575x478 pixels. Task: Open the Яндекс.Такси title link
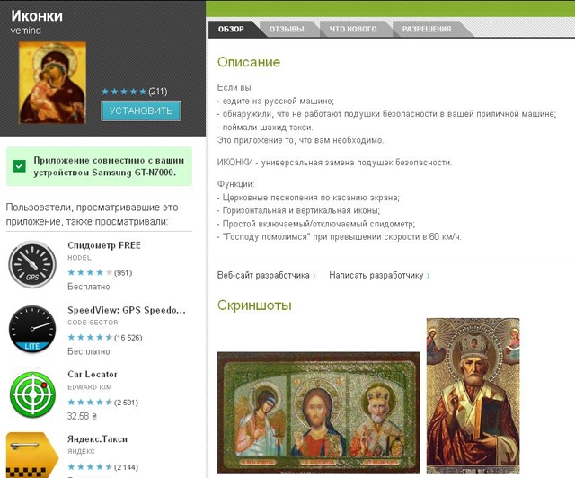click(98, 439)
